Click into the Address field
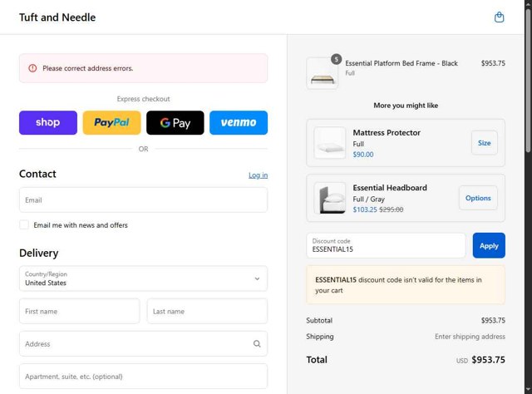The image size is (532, 394). pos(143,344)
